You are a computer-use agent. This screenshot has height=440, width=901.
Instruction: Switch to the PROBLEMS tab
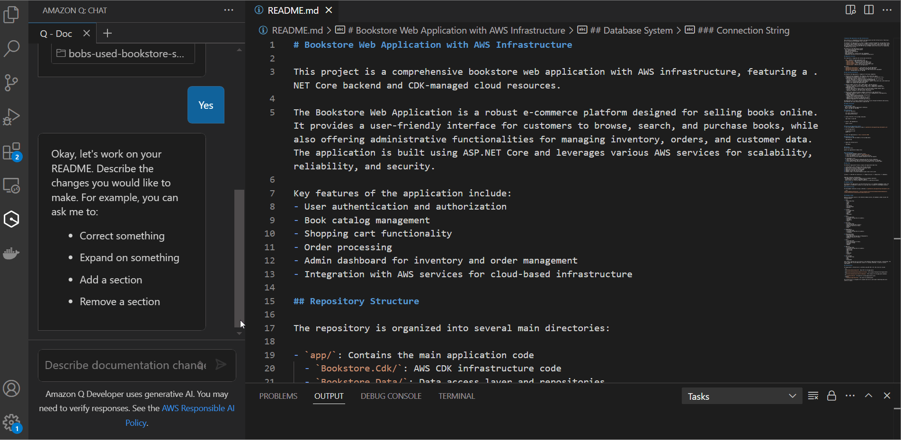[278, 396]
